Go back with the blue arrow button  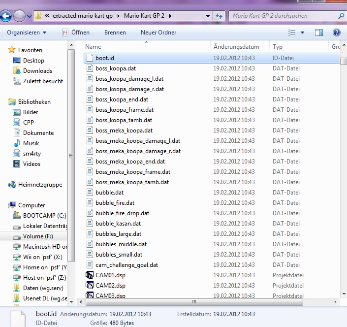click(x=5, y=16)
